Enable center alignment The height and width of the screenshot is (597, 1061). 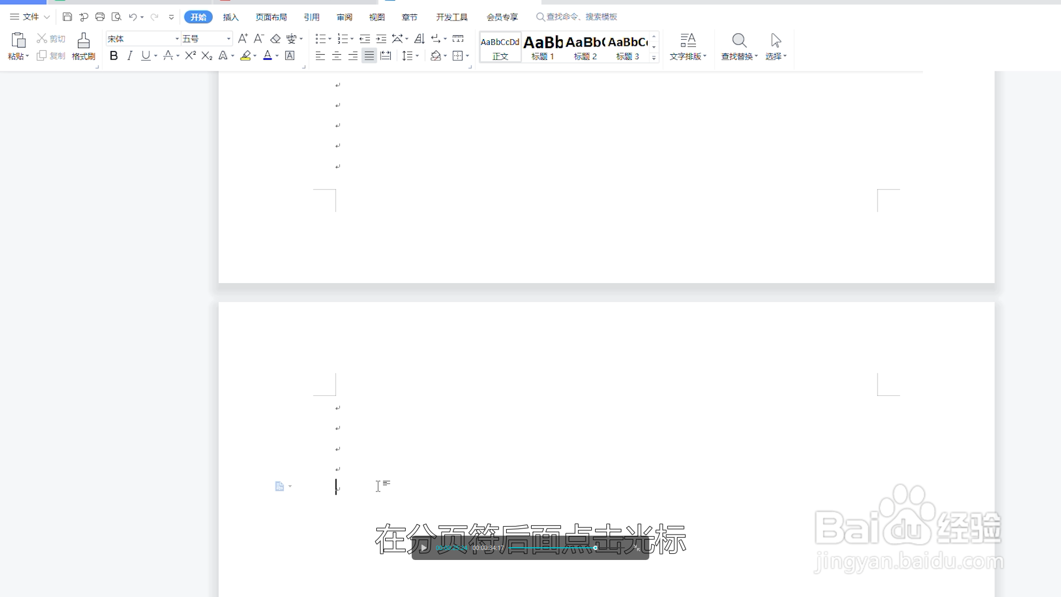click(x=337, y=56)
